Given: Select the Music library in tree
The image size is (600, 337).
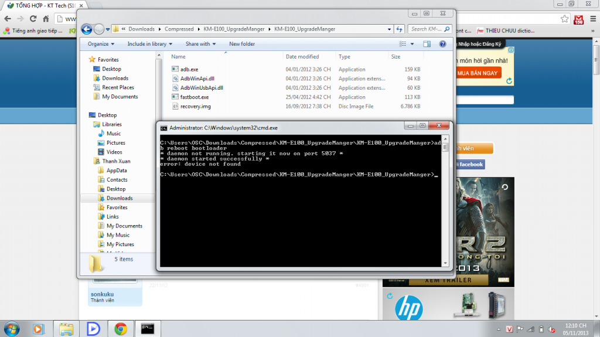Looking at the screenshot, I should (114, 134).
